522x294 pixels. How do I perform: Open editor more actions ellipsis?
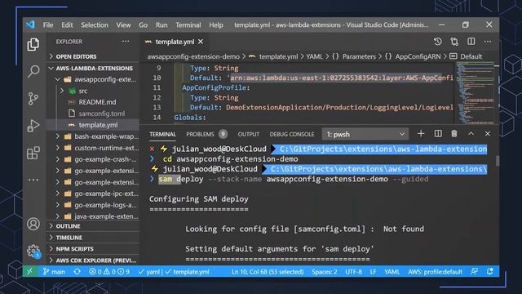488,42
